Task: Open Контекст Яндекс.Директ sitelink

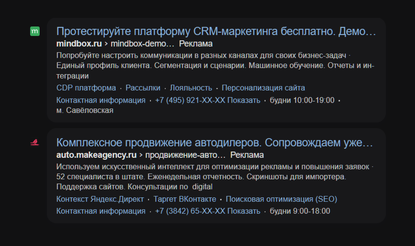Action: 100,199
